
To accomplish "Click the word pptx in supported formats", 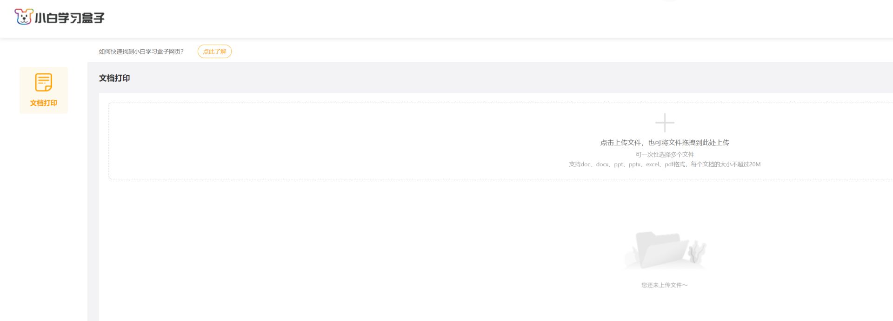I will [x=634, y=164].
